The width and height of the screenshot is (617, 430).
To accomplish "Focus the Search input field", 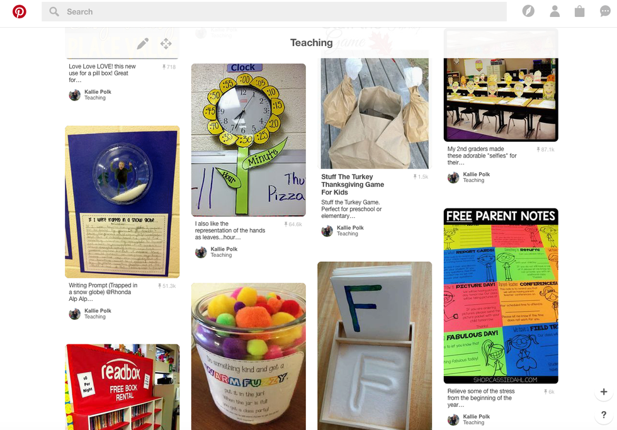I will pyautogui.click(x=274, y=12).
